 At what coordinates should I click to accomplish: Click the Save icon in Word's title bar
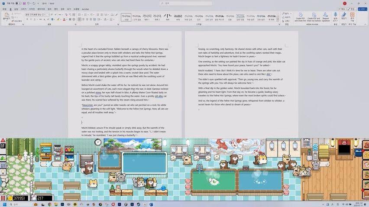point(24,3)
